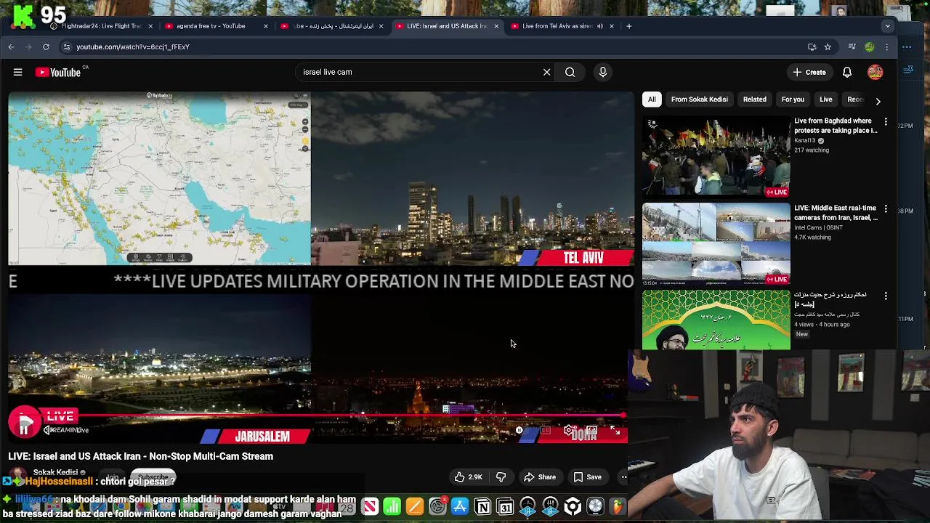930x523 pixels.
Task: Launch Notion from the Dock
Action: point(482,506)
